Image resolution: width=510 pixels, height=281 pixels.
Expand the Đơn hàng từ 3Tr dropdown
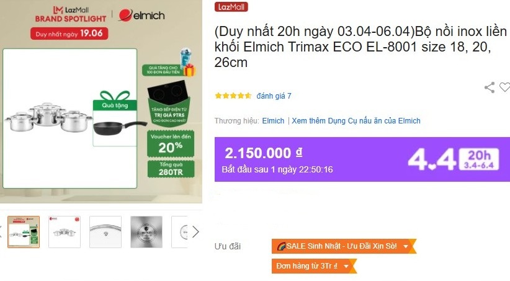pos(314,266)
